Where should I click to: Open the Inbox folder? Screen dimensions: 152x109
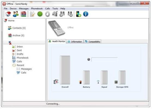pyautogui.click(x=20, y=47)
